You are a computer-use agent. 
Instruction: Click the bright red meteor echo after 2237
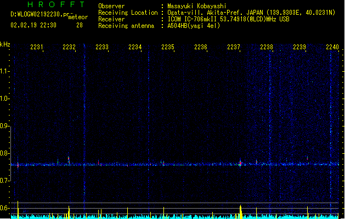[240, 163]
